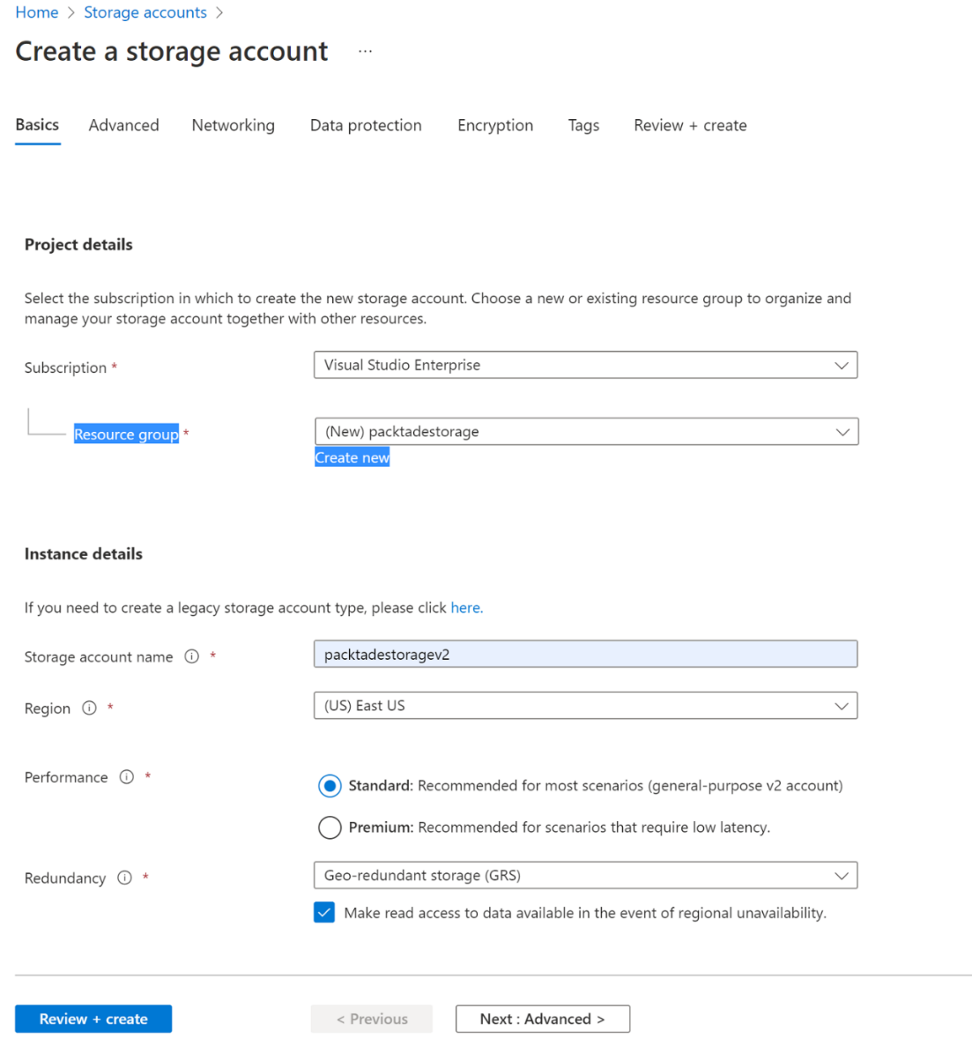972x1053 pixels.
Task: Open the Performance info tooltip icon
Action: pyautogui.click(x=126, y=777)
